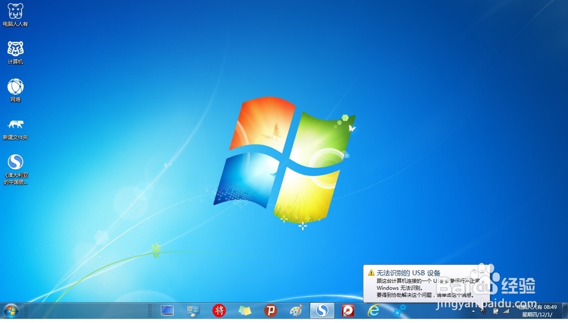The height and width of the screenshot is (323, 568).
Task: Show hidden tray icons arrow
Action: [x=473, y=311]
